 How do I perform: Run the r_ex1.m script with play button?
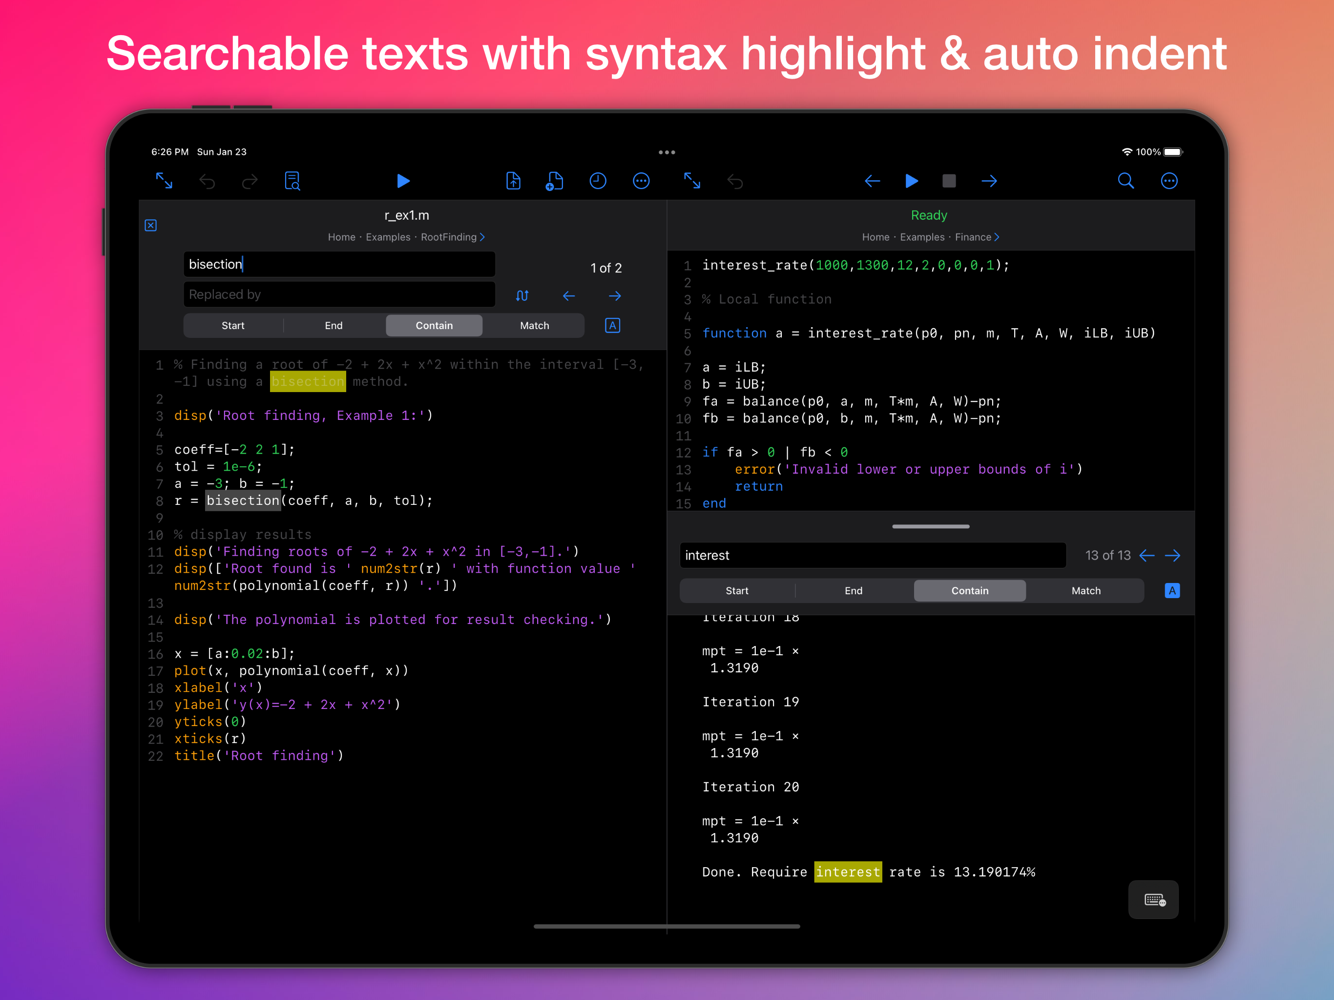(x=403, y=181)
